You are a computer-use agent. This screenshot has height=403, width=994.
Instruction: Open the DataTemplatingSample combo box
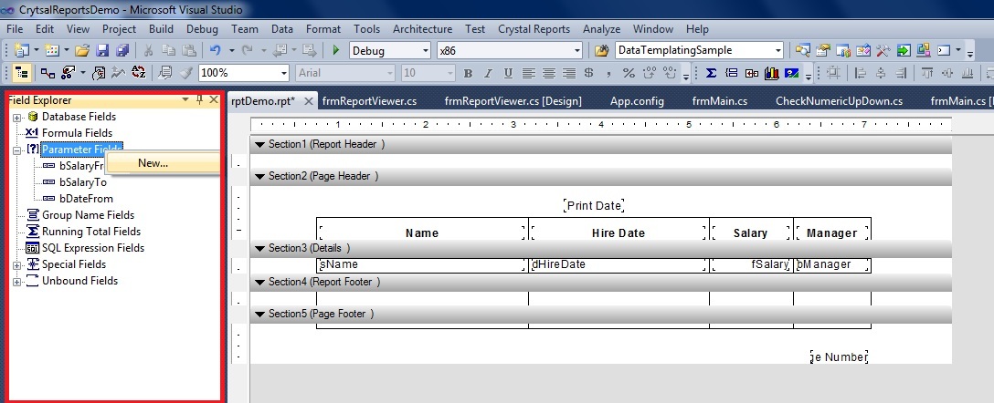(777, 51)
